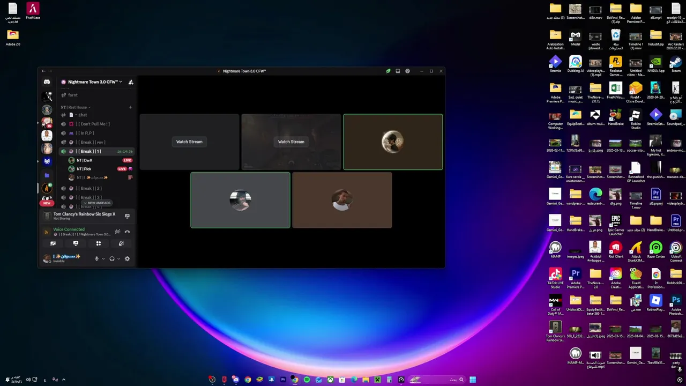Open Ubisoft Connect desktop icon
Viewport: 686px width, 386px height.
pyautogui.click(x=676, y=252)
